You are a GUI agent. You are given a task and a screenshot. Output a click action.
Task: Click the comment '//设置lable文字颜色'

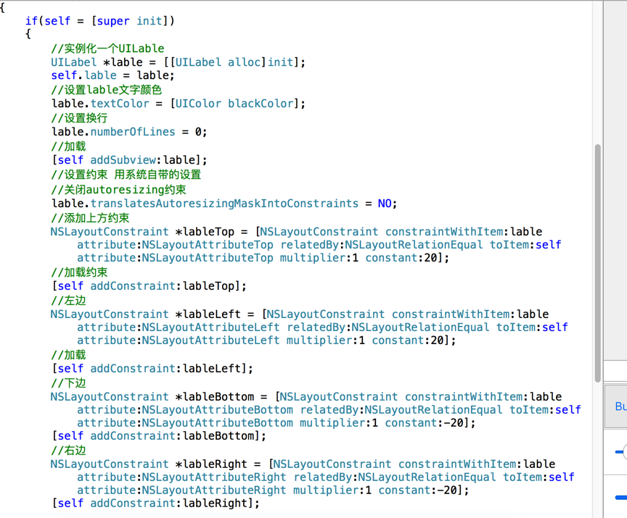pyautogui.click(x=107, y=90)
